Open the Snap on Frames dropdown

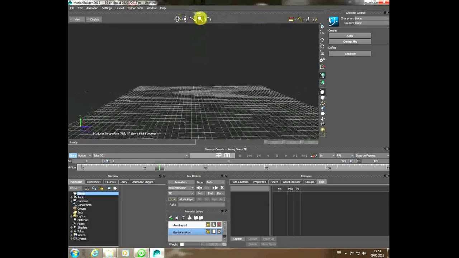click(372, 156)
